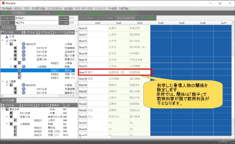This screenshot has height=144, width=235.
Task: Click the horizontal scrollbar under the instance tree
Action: (38, 96)
